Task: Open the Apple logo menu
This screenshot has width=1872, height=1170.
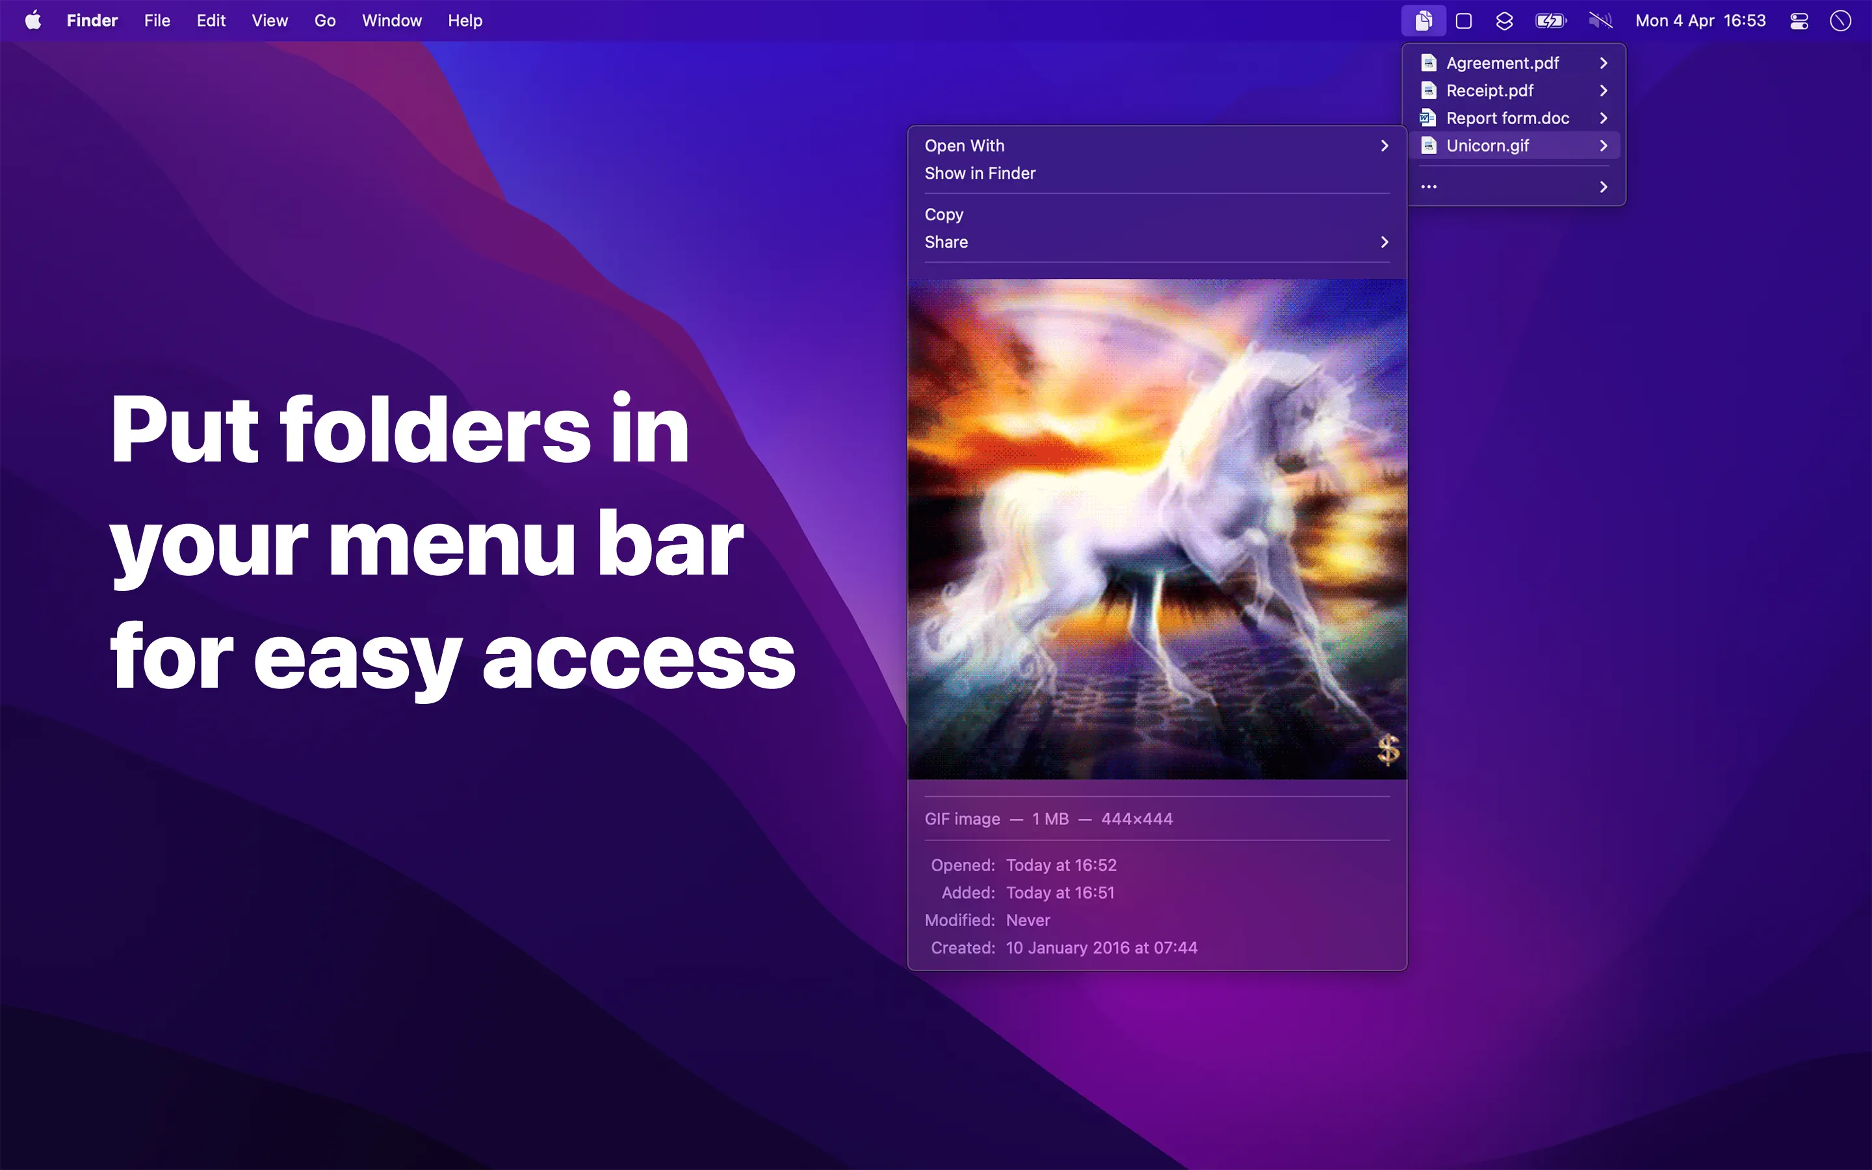Action: (x=33, y=21)
